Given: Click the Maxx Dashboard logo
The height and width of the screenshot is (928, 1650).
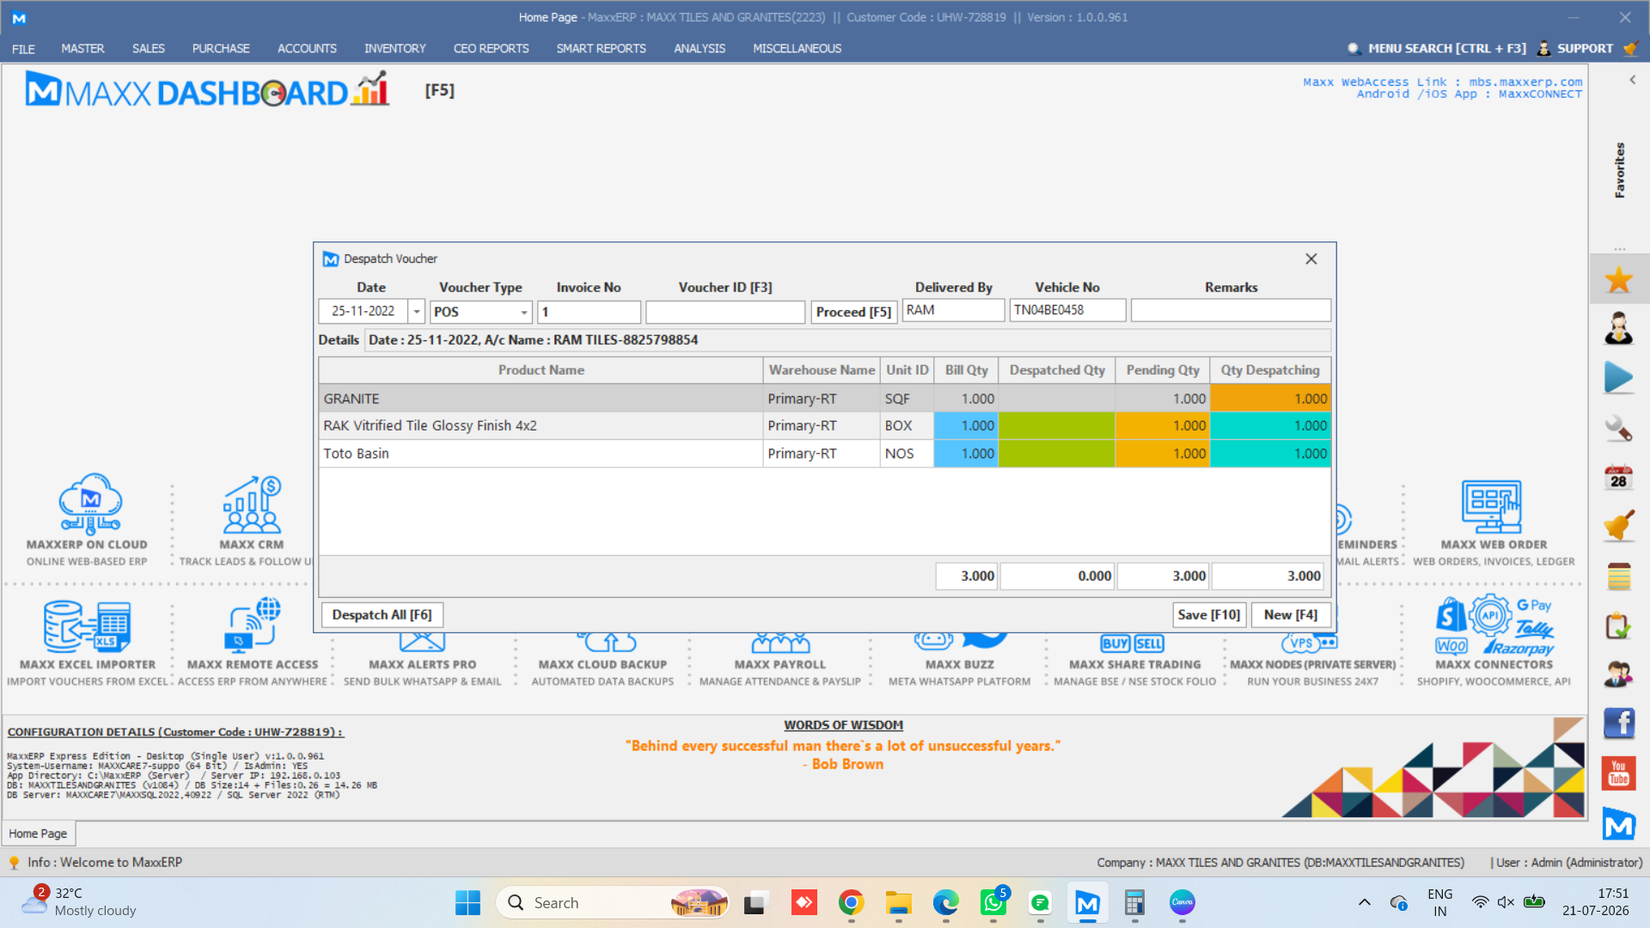Looking at the screenshot, I should [x=207, y=90].
